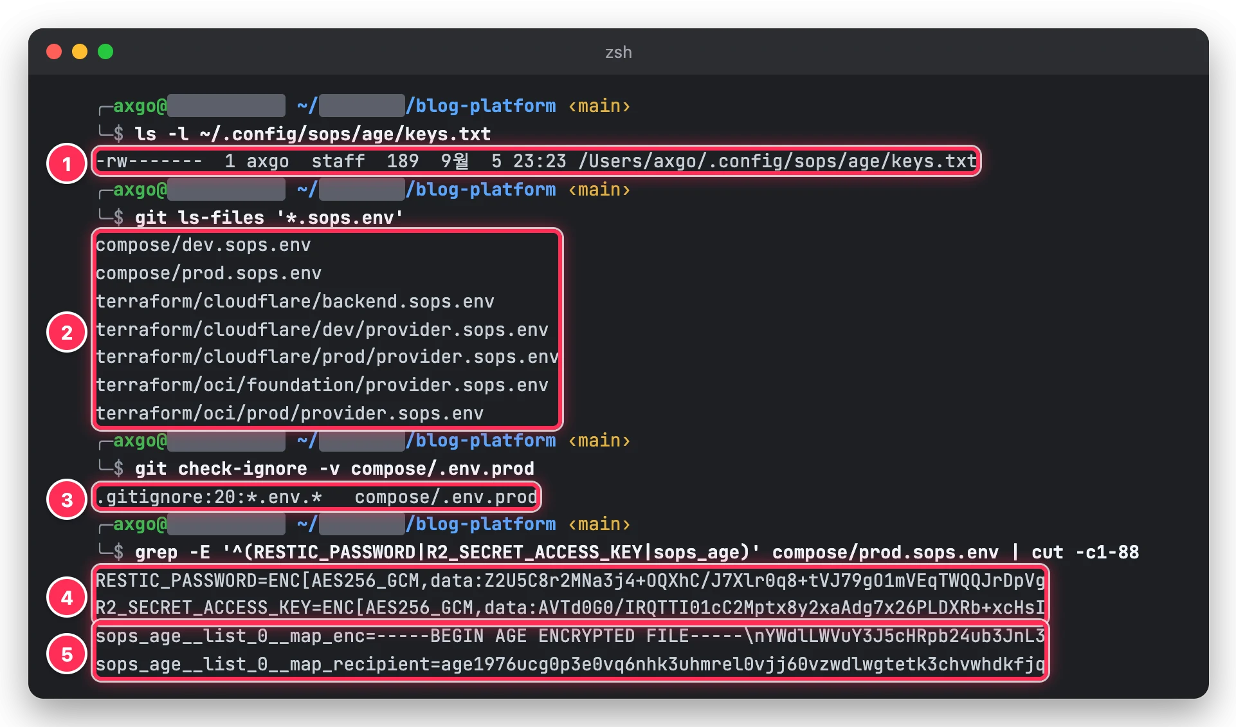Click the git check-ignore -v command
1236x727 pixels.
pos(334,468)
